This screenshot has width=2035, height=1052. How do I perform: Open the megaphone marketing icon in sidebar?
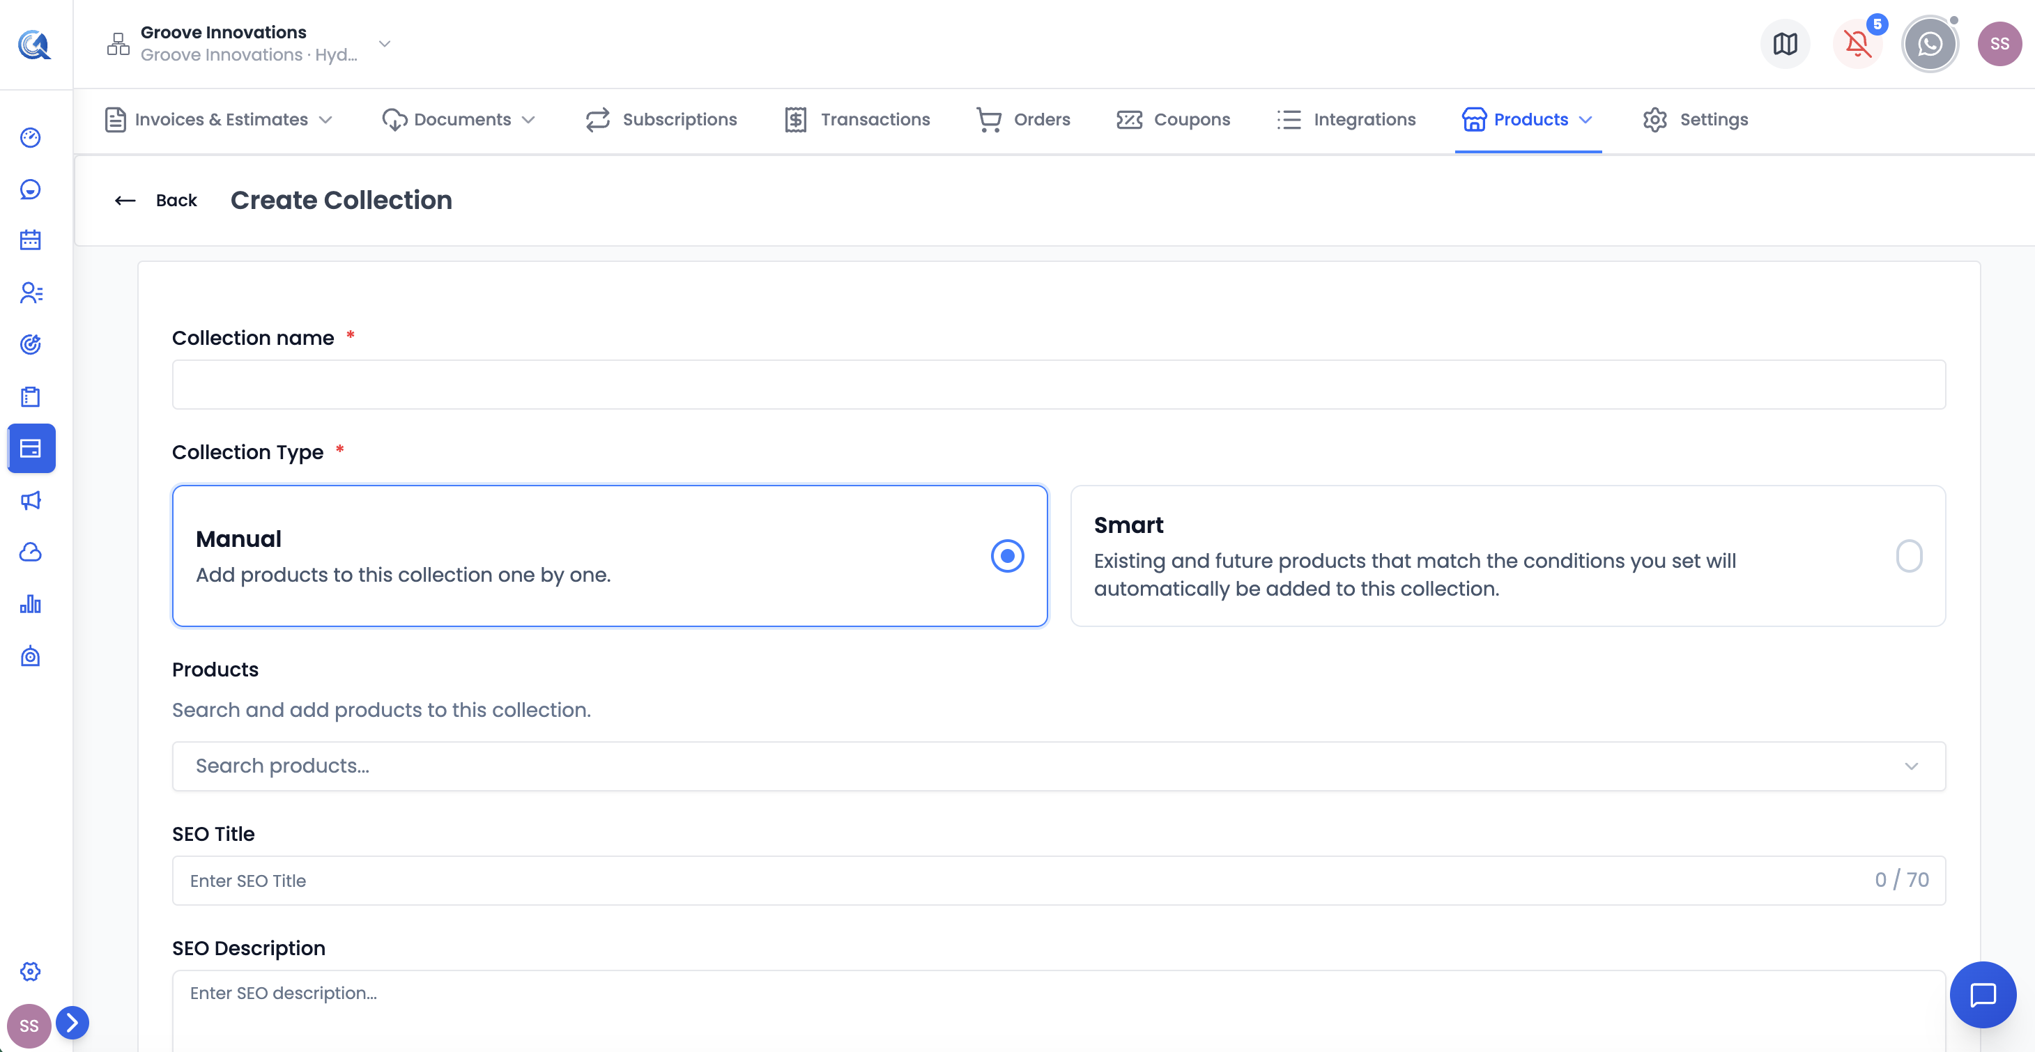point(31,500)
